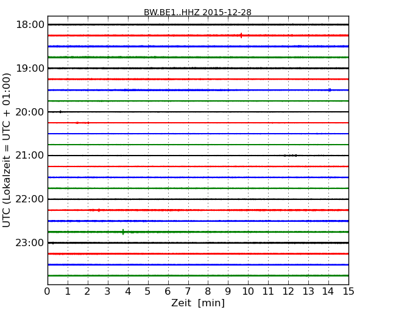Click tick label 5 on the Zeit axis
Viewport: 396px width, 316px height.
[148, 291]
